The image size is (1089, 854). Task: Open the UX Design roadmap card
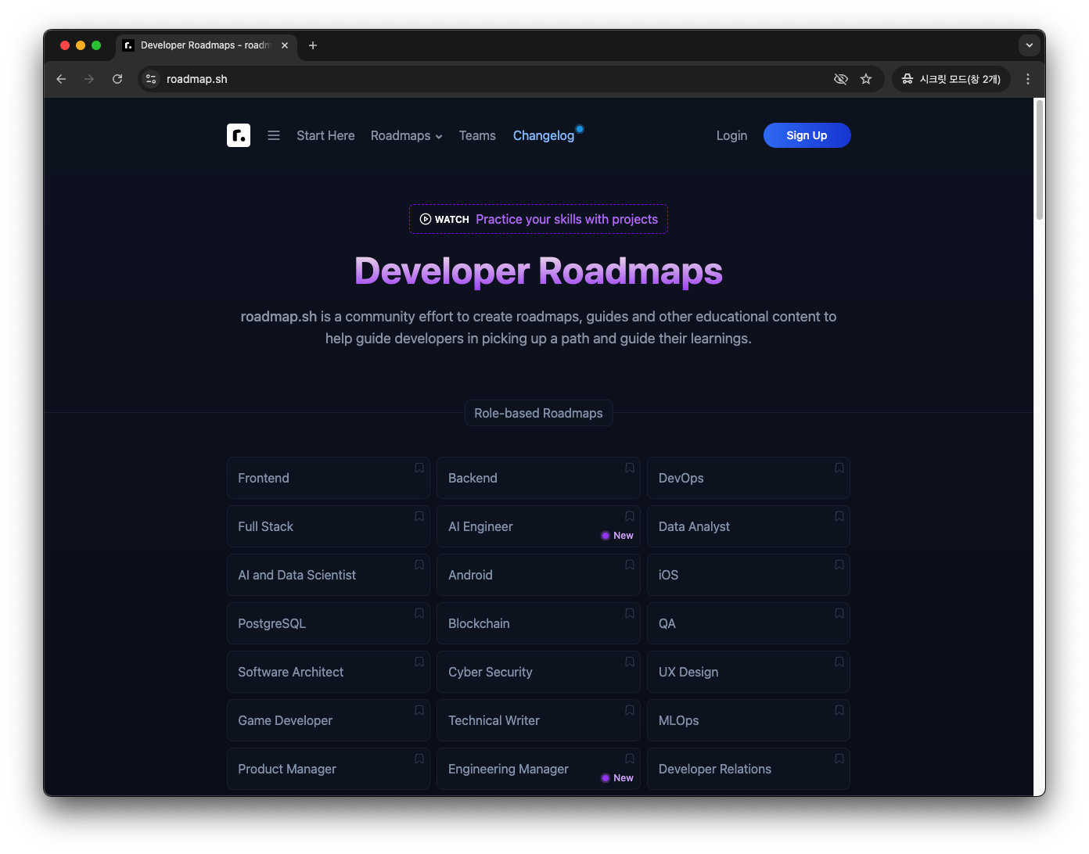pyautogui.click(x=749, y=672)
